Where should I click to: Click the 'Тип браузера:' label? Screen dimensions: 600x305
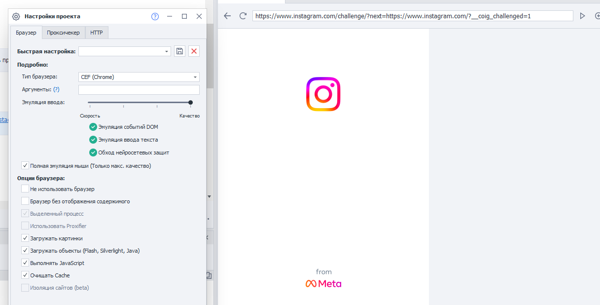(x=39, y=77)
